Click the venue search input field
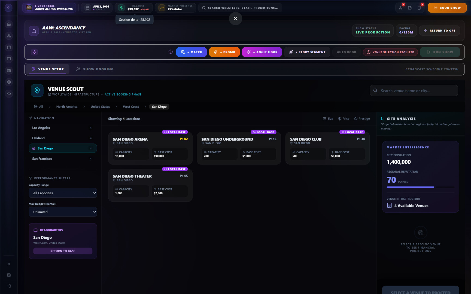The height and width of the screenshot is (294, 471). (417, 91)
